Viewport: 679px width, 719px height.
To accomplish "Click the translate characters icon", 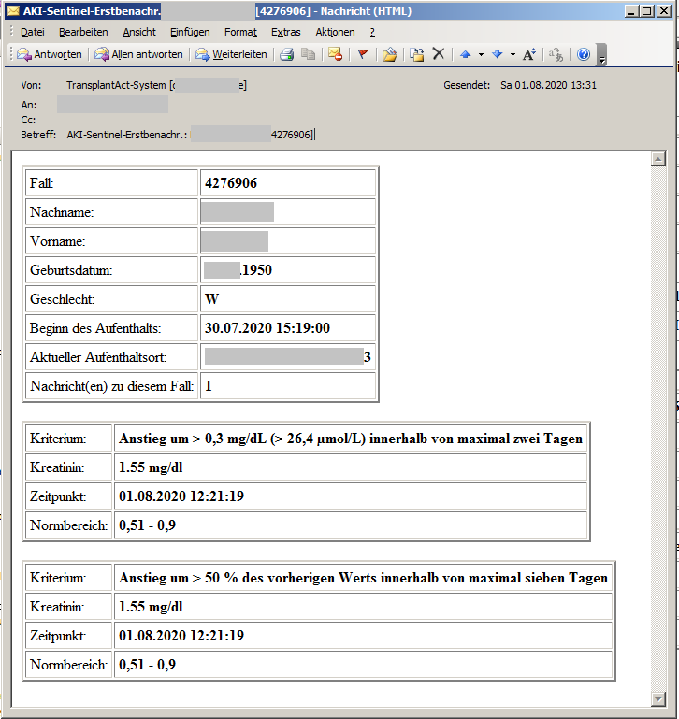I will [x=556, y=54].
